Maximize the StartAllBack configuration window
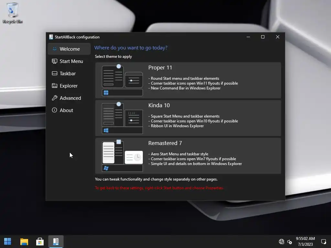This screenshot has height=248, width=331. (x=263, y=37)
